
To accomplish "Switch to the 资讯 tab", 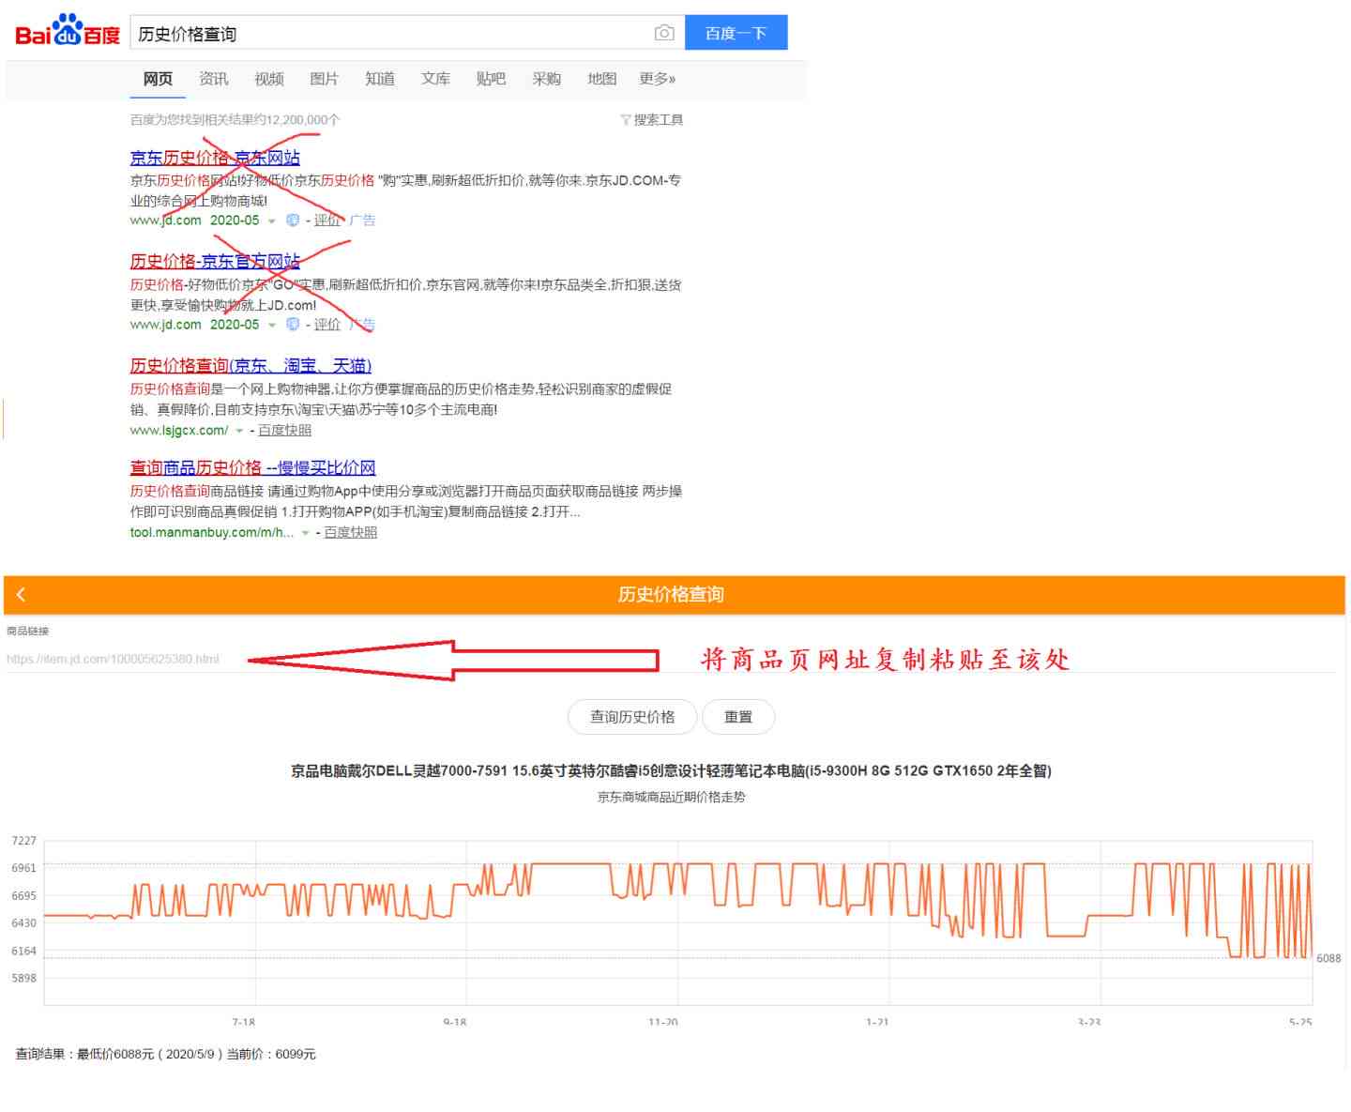I will (x=213, y=79).
